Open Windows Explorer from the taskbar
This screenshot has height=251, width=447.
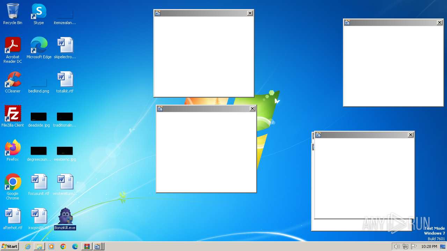[x=39, y=246]
